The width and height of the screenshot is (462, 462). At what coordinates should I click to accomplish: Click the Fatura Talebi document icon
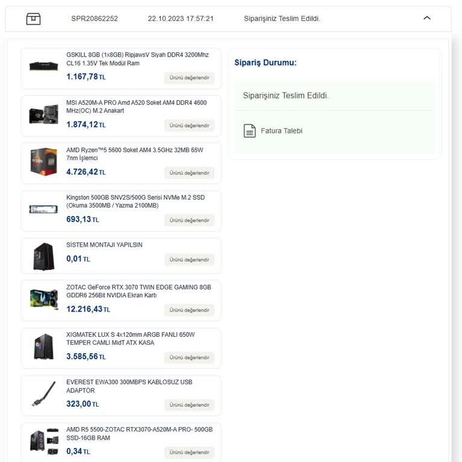249,131
